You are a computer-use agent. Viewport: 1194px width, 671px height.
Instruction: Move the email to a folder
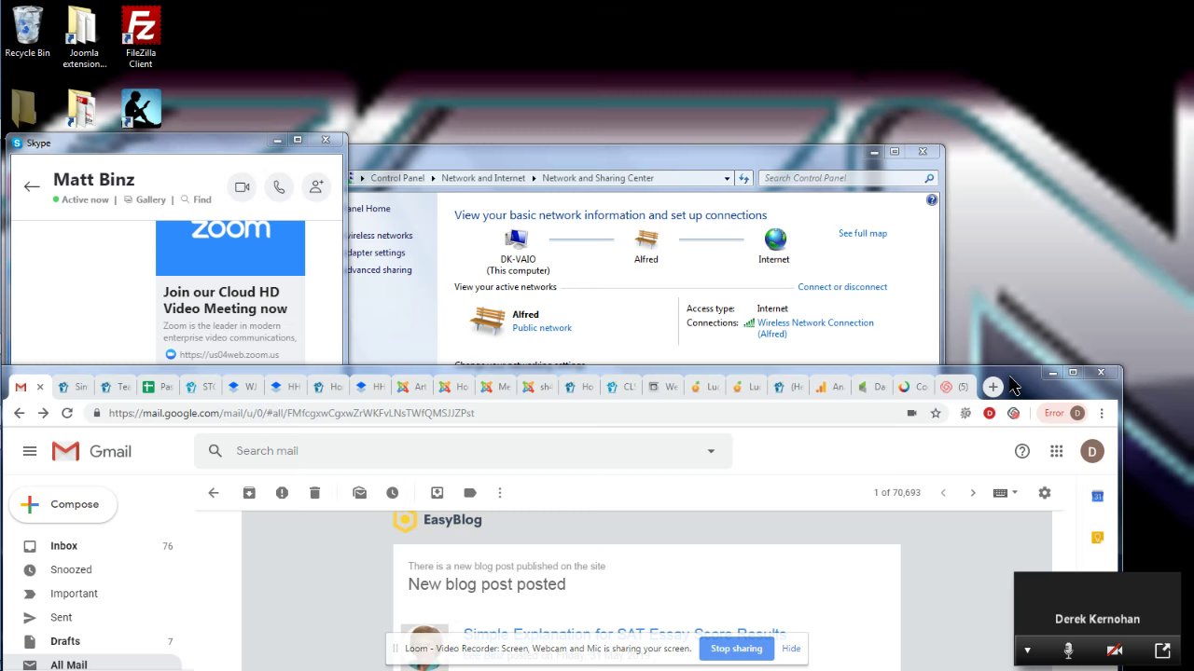(x=437, y=493)
